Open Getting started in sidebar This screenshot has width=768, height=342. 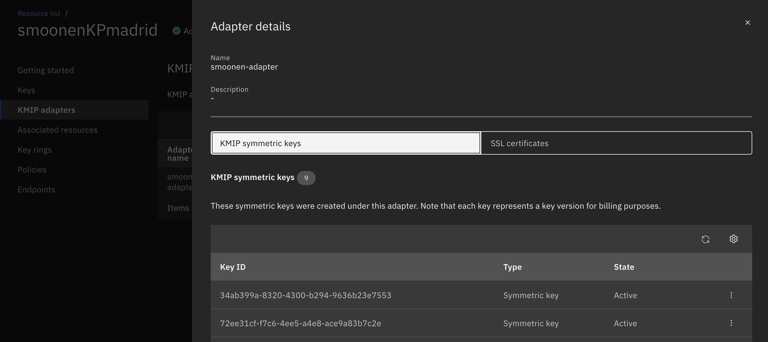[46, 70]
